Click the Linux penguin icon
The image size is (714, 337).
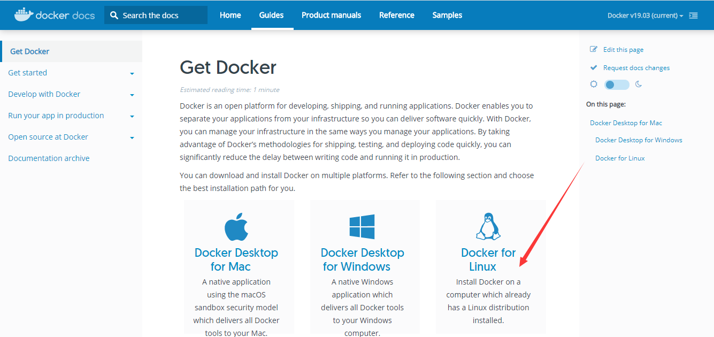(x=488, y=226)
